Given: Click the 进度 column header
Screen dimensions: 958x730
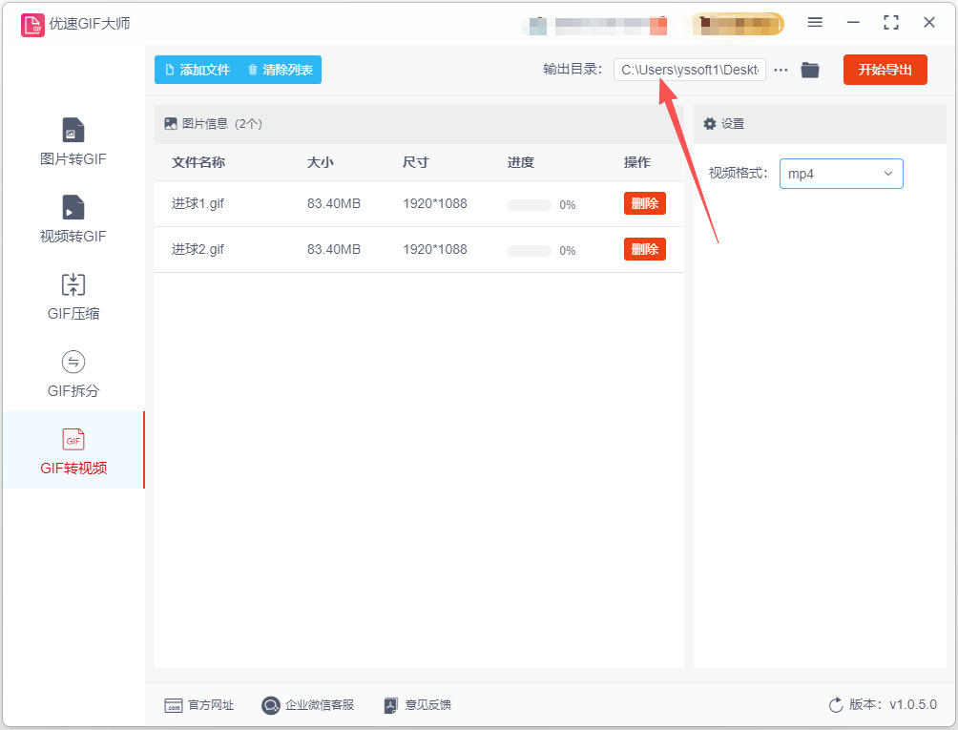Looking at the screenshot, I should (521, 162).
